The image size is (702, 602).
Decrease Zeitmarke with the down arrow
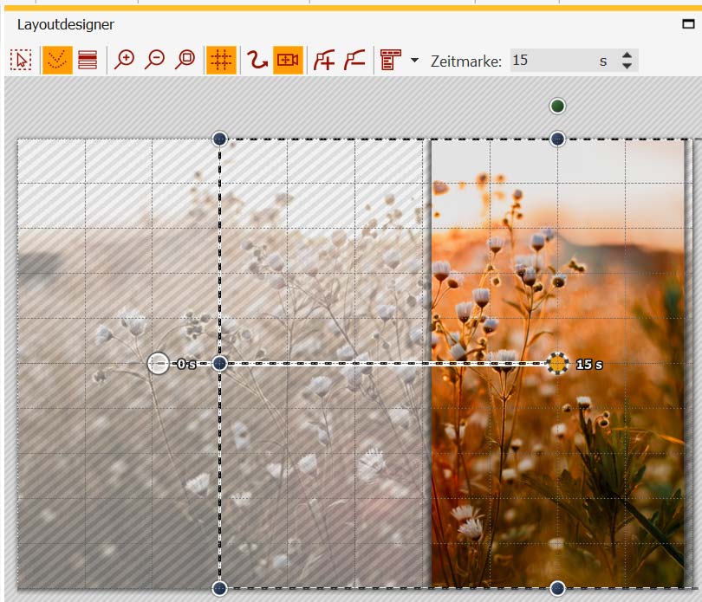tap(627, 67)
